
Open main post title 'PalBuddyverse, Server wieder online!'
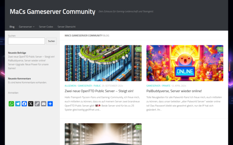point(174,91)
